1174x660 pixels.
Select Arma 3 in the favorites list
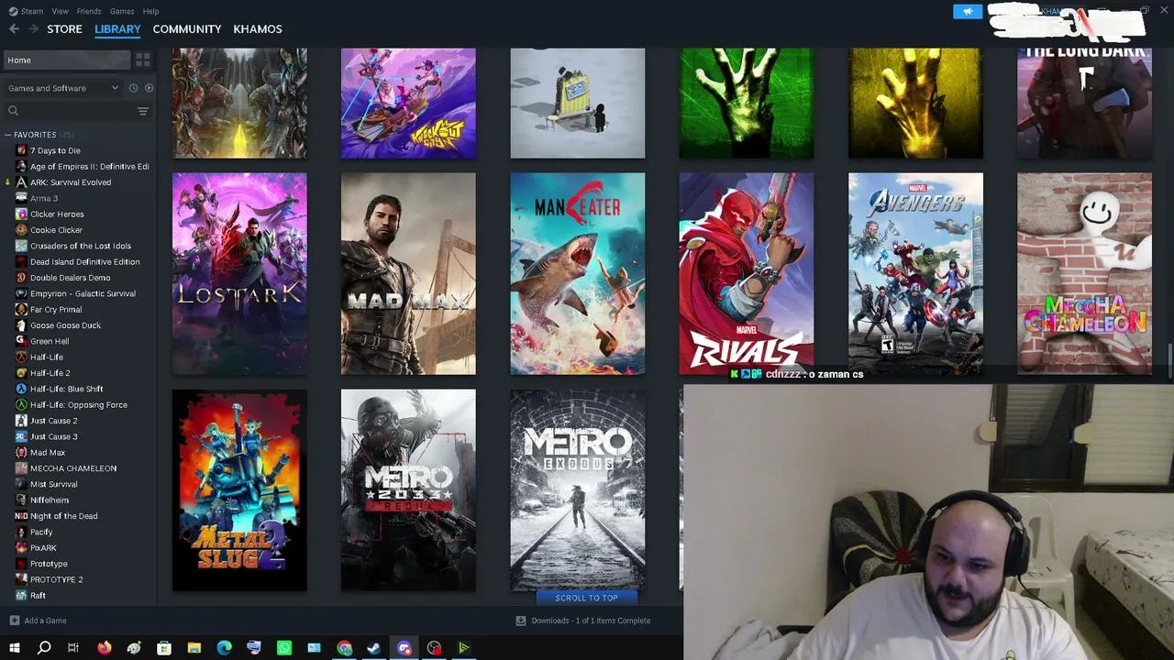pos(44,198)
